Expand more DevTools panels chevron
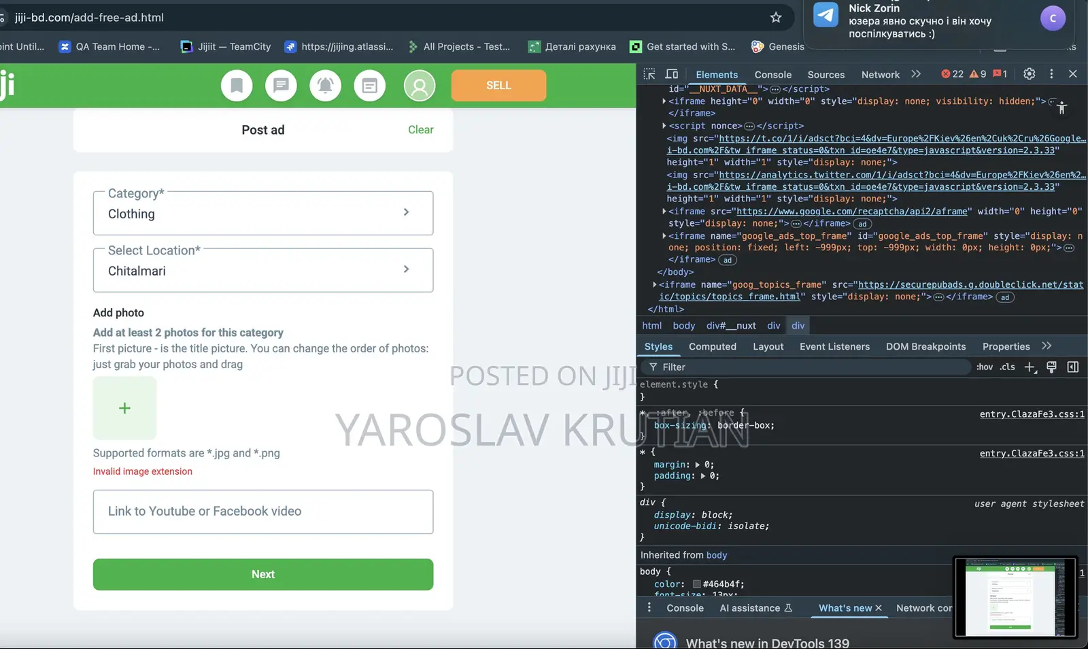The width and height of the screenshot is (1088, 649). pyautogui.click(x=916, y=74)
